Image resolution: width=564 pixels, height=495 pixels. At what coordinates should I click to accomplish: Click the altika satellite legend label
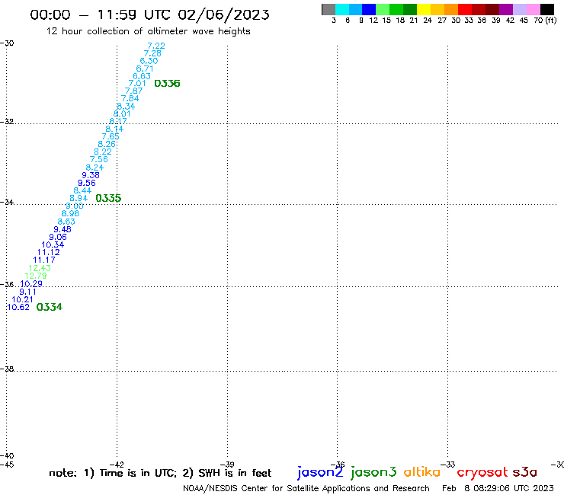[421, 471]
